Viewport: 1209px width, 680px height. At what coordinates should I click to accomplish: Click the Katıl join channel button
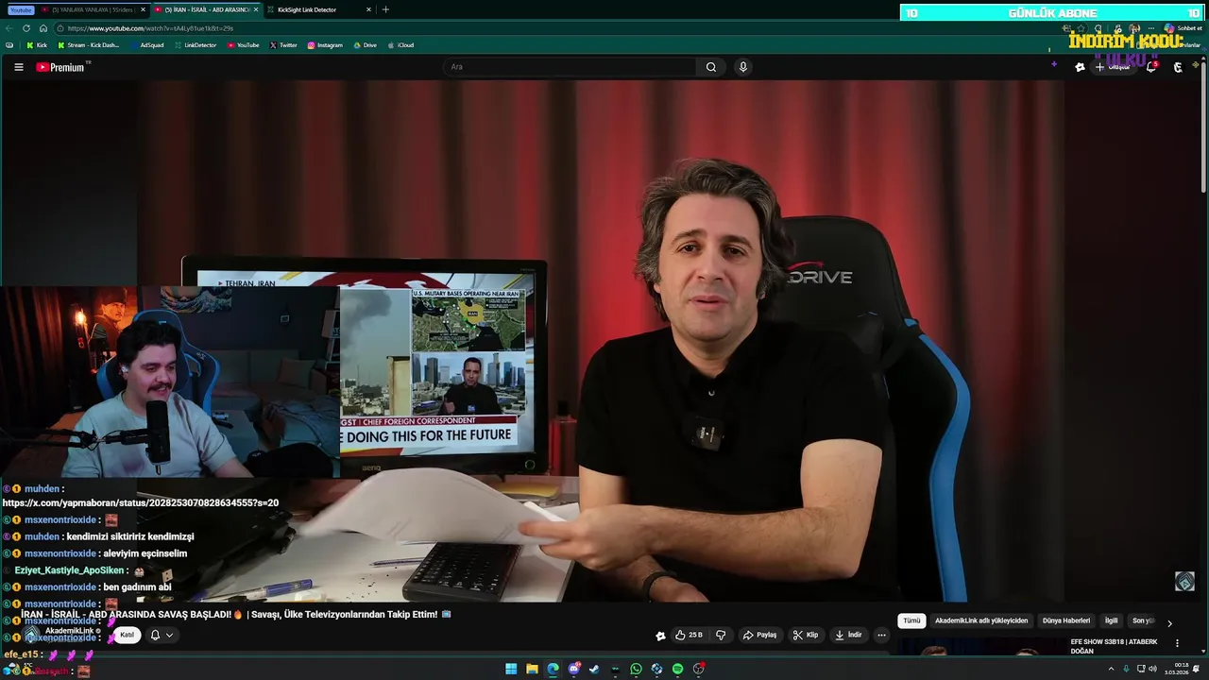pos(127,635)
